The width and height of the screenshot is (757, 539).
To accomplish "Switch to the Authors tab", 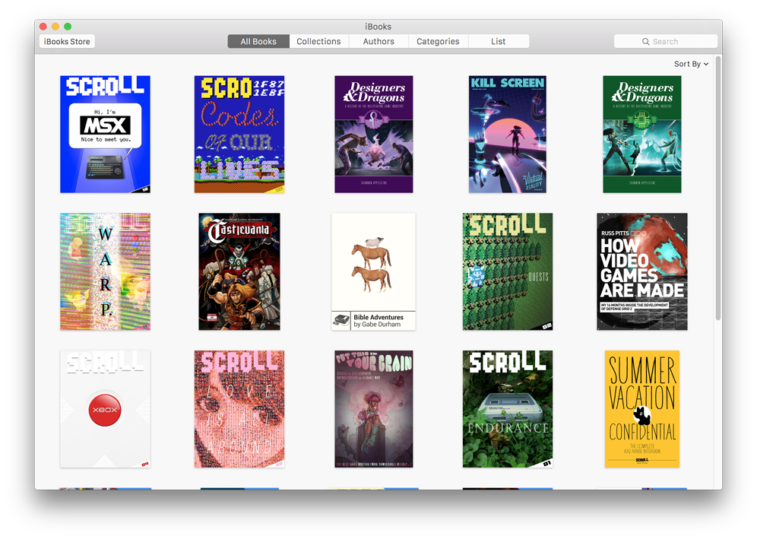I will pos(378,42).
